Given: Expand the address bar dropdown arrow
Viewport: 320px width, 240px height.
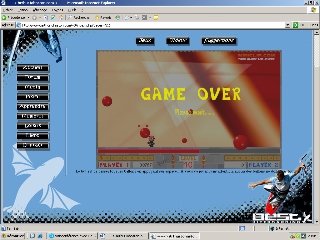Looking at the screenshot, I should point(288,25).
